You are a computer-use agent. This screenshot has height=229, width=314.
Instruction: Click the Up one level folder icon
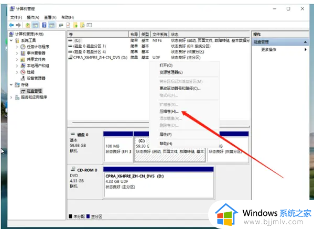point(28,25)
